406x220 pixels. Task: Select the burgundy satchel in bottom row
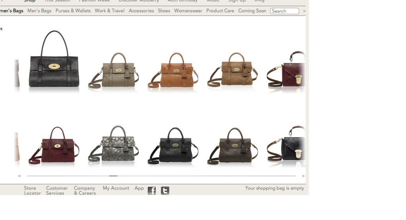(54, 146)
